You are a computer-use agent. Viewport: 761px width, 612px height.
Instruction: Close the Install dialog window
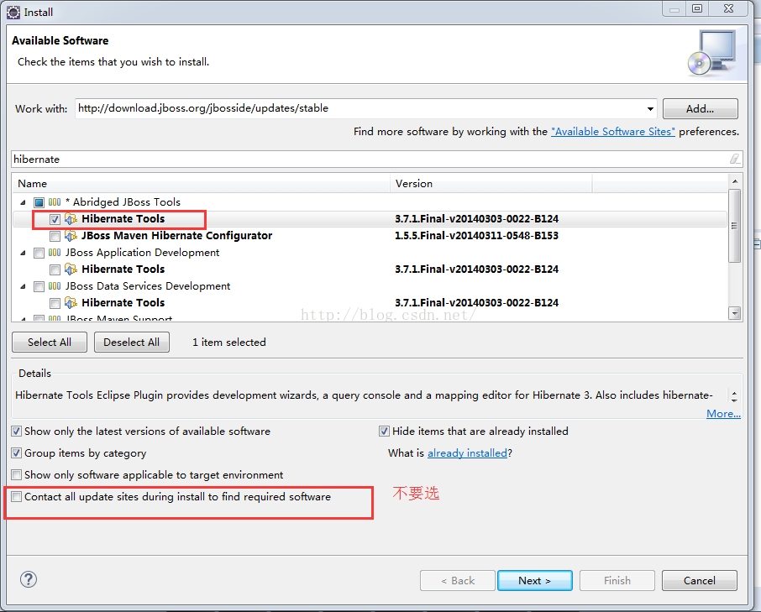click(728, 8)
